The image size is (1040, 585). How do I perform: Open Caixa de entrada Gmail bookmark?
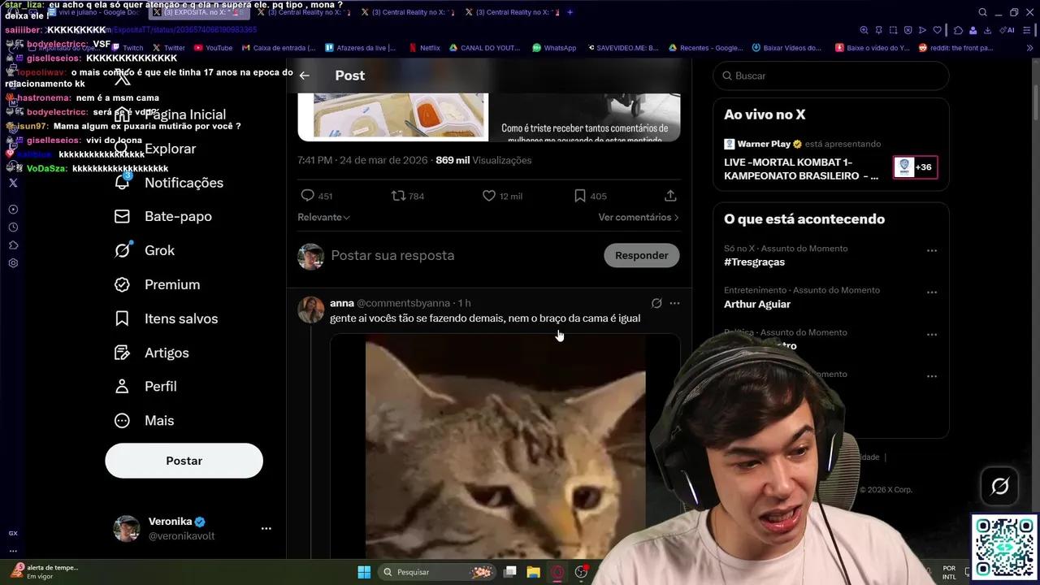pyautogui.click(x=279, y=48)
